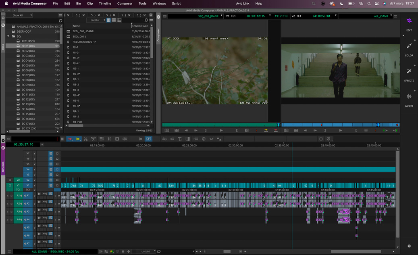The image size is (418, 255).
Task: Toggle the V1 source track selector
Action: 18,185
